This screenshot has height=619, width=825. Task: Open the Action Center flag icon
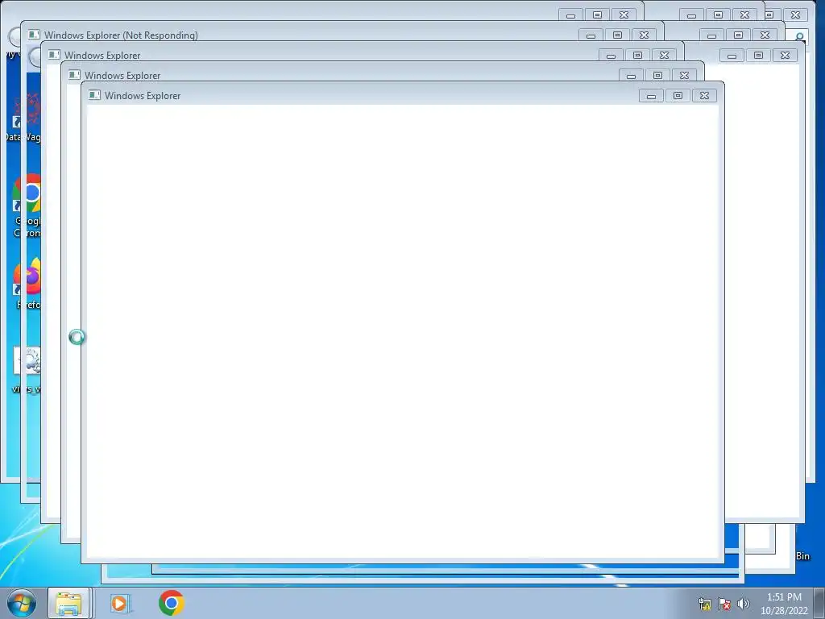[x=724, y=604]
